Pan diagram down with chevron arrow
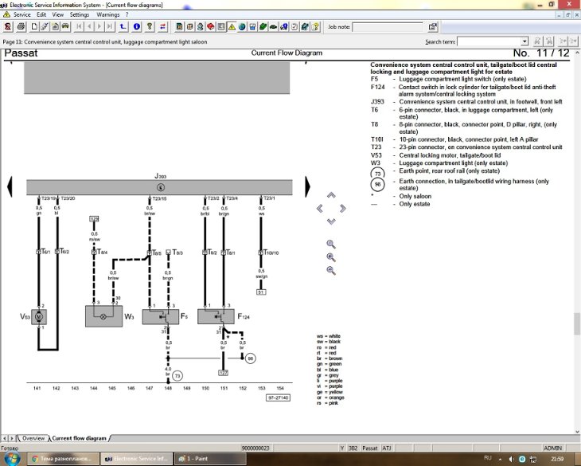This screenshot has height=466, width=581. tap(331, 221)
